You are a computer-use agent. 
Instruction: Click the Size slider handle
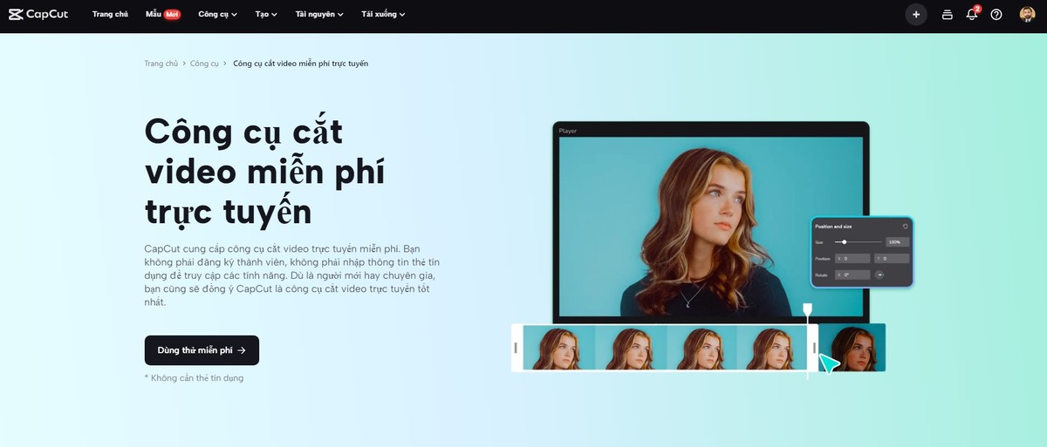pos(845,242)
